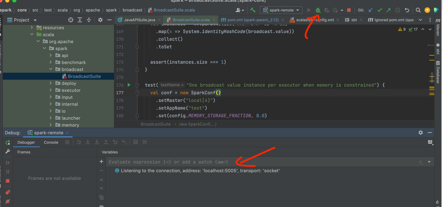Click the Rerun spark-remote debug icon

[x=8, y=143]
